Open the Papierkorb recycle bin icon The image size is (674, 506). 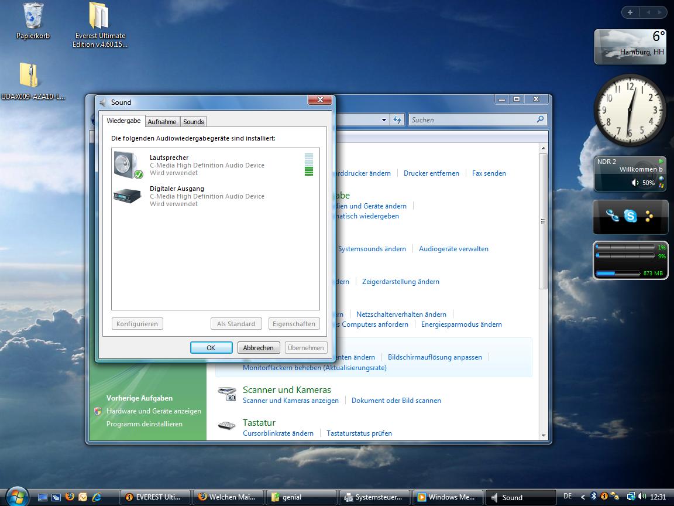33,16
